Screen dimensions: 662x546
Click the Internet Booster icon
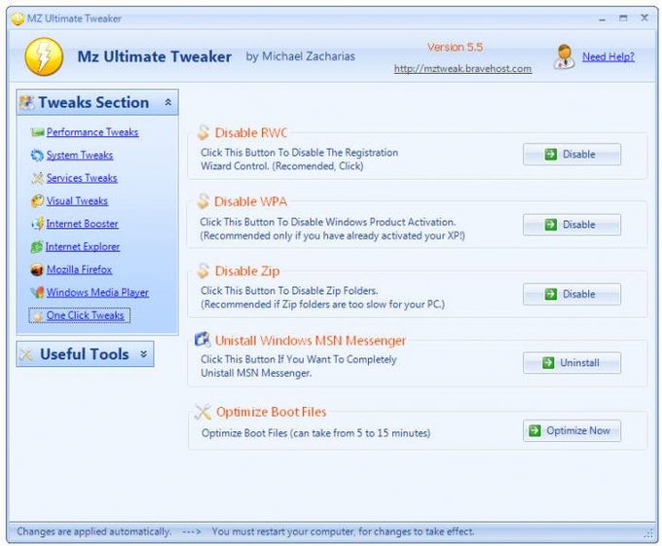[x=37, y=224]
